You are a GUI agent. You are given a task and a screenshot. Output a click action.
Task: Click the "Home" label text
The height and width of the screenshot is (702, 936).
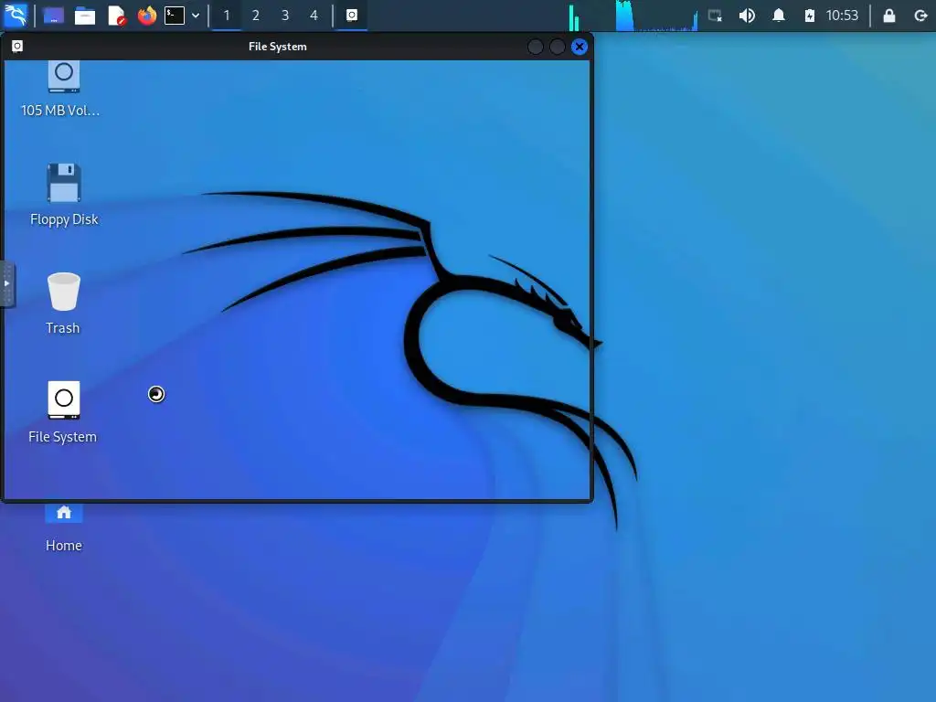64,546
